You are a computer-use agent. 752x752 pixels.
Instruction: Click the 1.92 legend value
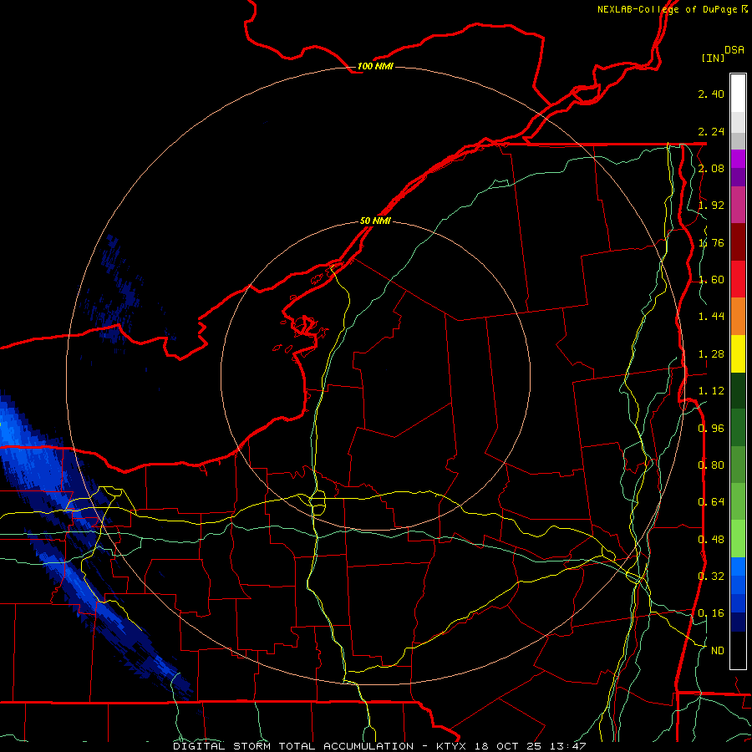coord(711,206)
